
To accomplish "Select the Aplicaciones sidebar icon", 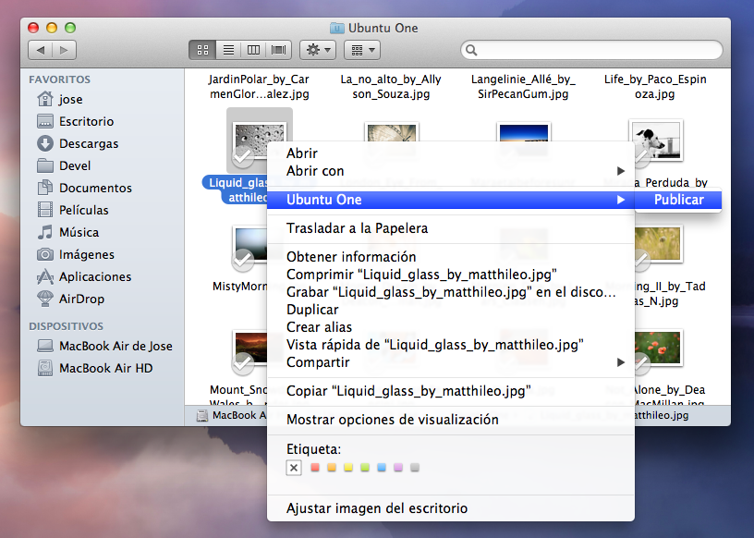I will tap(45, 276).
